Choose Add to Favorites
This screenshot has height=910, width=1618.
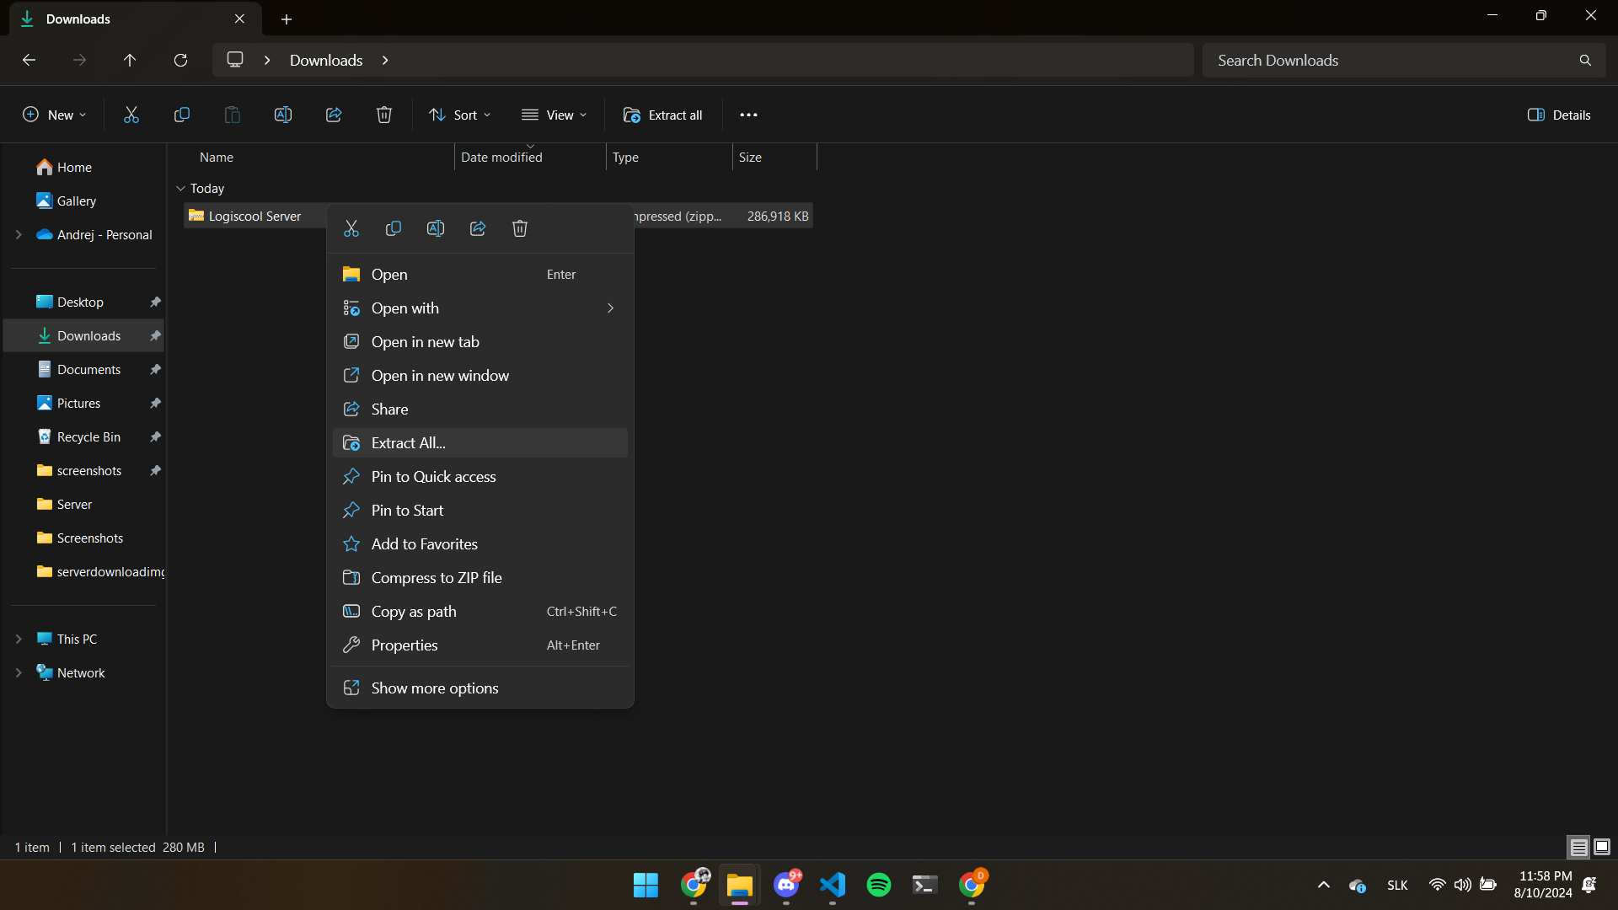[480, 543]
